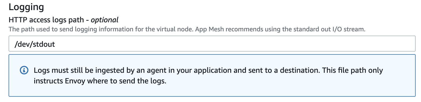Screen dimensions: 421x102
Task: Click the virtual node path description text
Action: [x=101, y=29]
